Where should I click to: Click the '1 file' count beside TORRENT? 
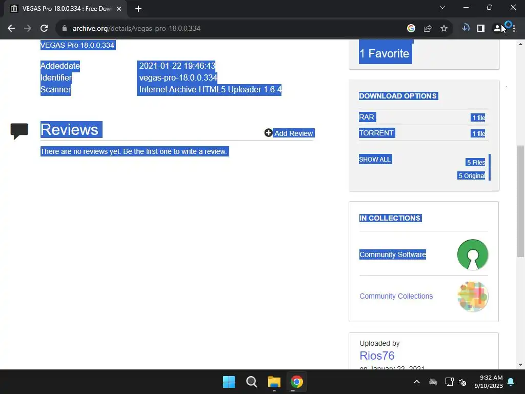[478, 133]
